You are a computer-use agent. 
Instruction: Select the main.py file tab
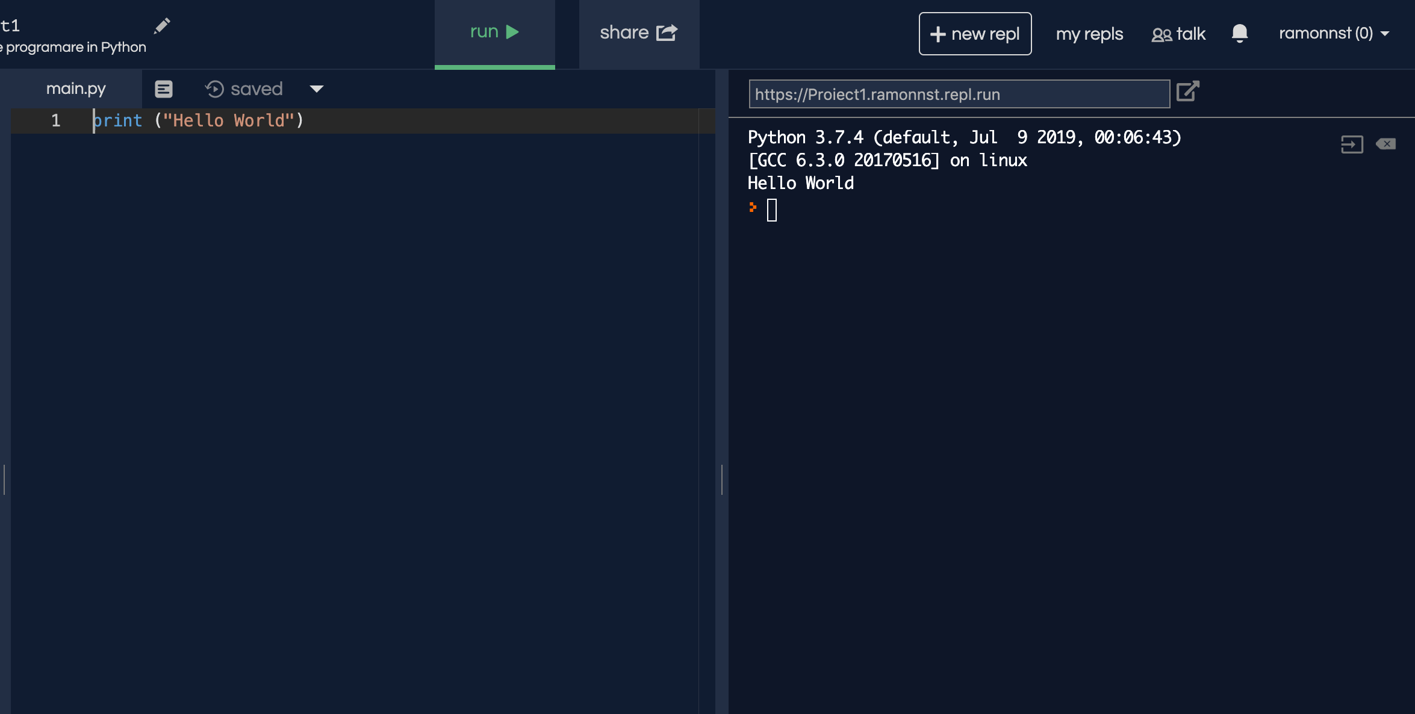(76, 88)
